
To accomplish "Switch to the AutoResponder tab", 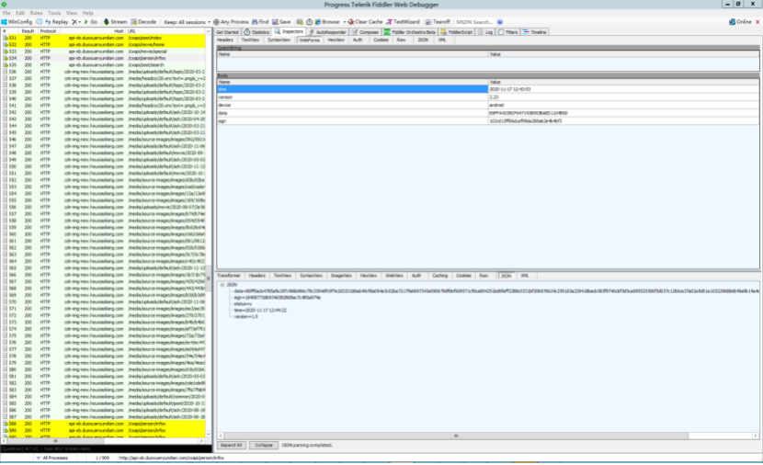I will click(327, 32).
